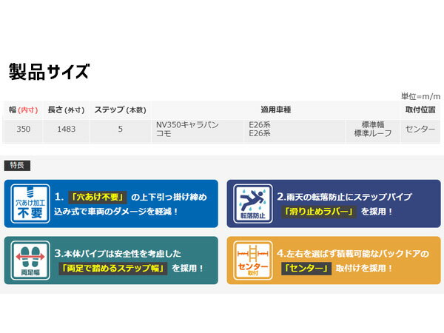This screenshot has height=333, width=444.
Task: Click the 特長 section tag
Action: [x=17, y=164]
